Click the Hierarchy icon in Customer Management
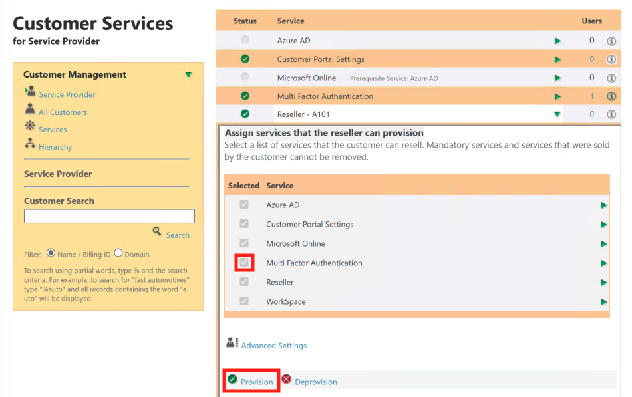632x397 pixels. pos(30,144)
